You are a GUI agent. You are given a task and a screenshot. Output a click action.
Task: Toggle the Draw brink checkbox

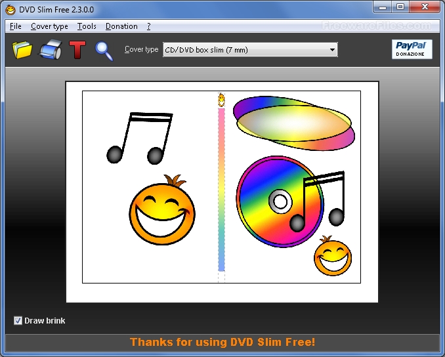[18, 321]
